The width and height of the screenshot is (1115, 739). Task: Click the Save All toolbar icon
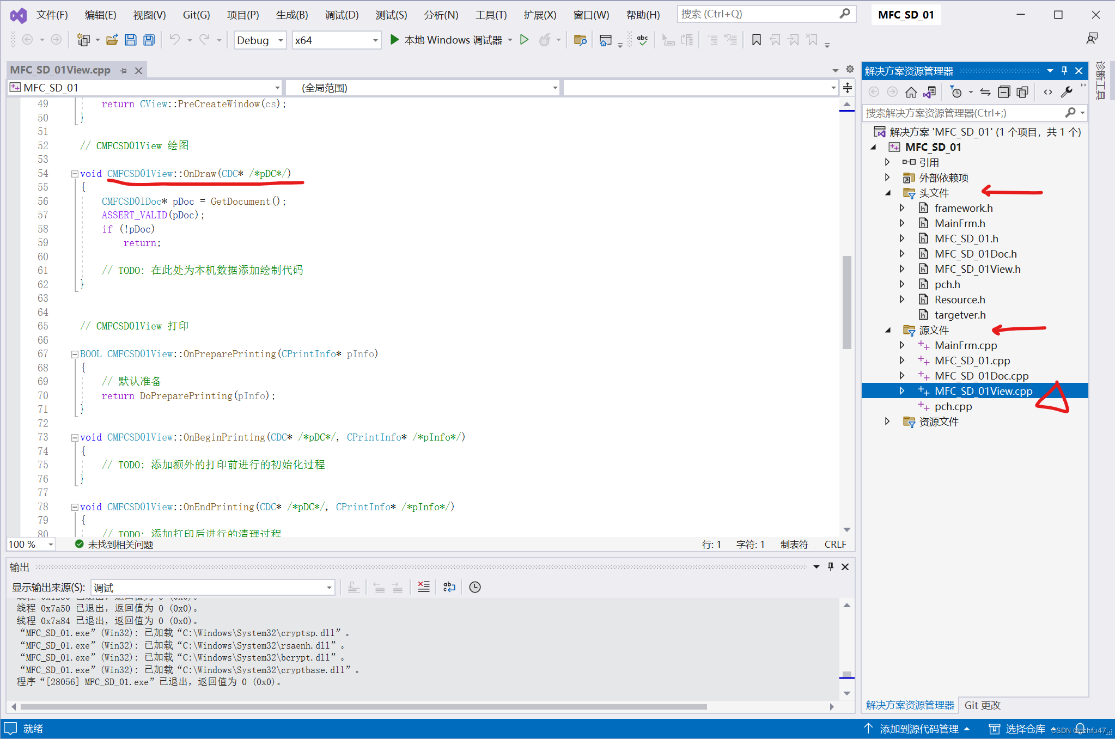pyautogui.click(x=149, y=40)
